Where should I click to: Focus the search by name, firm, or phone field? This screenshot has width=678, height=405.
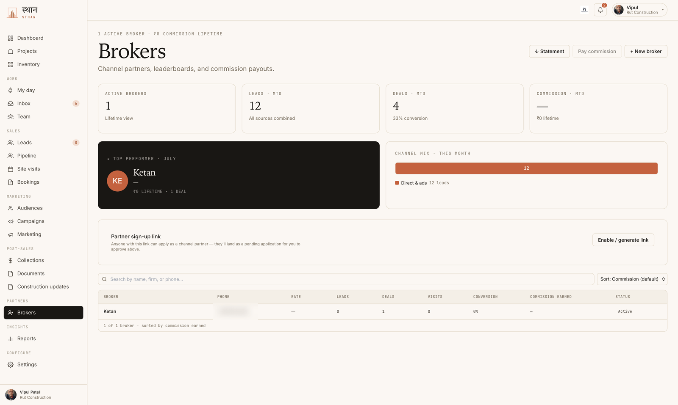[x=346, y=279]
